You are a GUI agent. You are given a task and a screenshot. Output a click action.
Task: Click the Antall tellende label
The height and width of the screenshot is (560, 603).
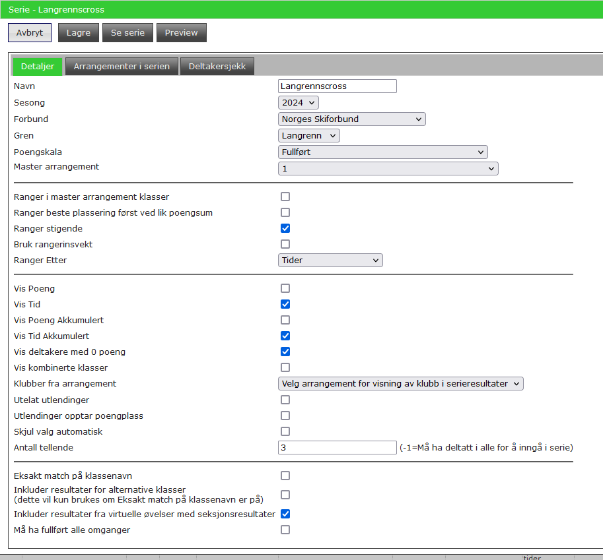pos(44,447)
